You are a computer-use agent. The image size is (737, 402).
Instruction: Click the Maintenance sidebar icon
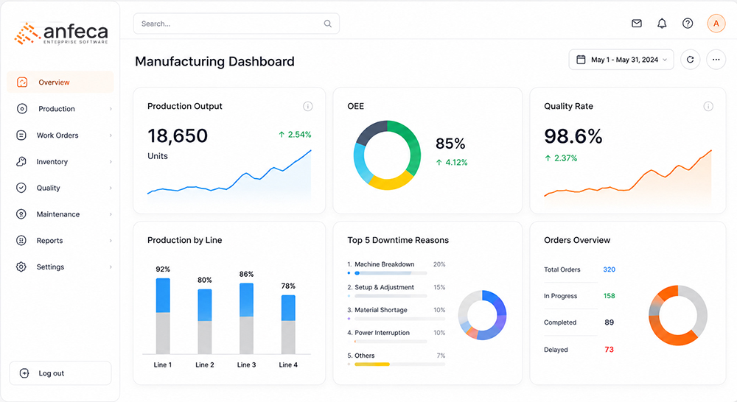click(21, 214)
